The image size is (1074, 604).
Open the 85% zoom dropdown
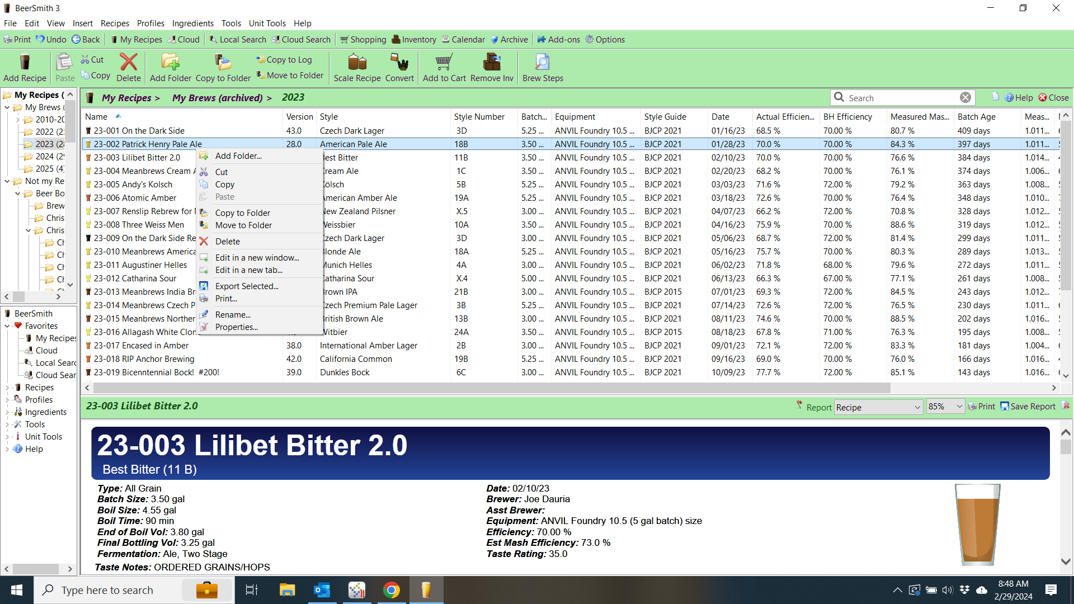click(945, 407)
